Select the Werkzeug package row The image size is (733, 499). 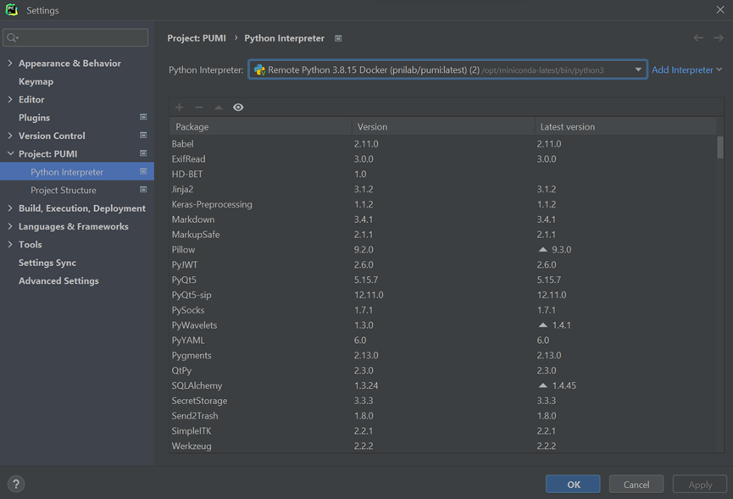pyautogui.click(x=442, y=446)
